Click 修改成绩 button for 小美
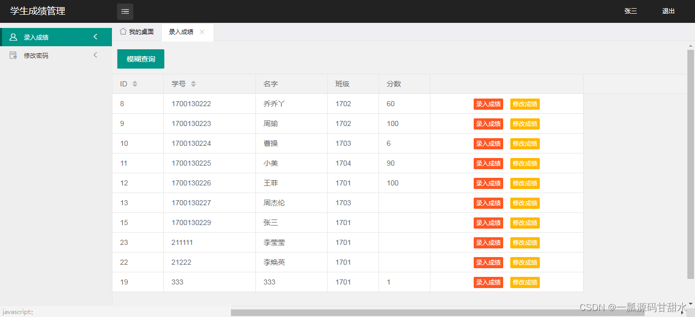 pos(525,164)
